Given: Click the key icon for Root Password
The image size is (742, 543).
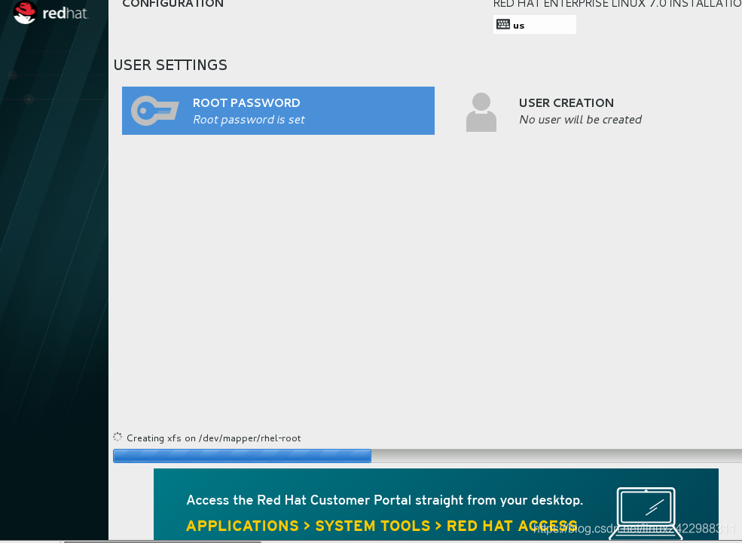Looking at the screenshot, I should pyautogui.click(x=154, y=111).
